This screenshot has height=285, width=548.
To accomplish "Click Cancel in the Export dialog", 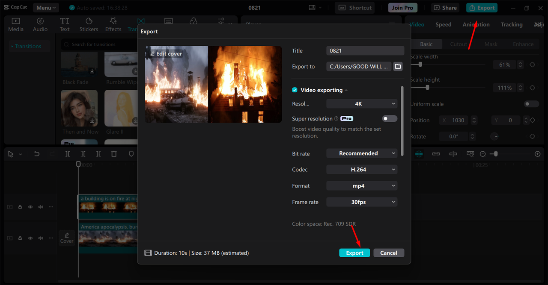I will 389,253.
